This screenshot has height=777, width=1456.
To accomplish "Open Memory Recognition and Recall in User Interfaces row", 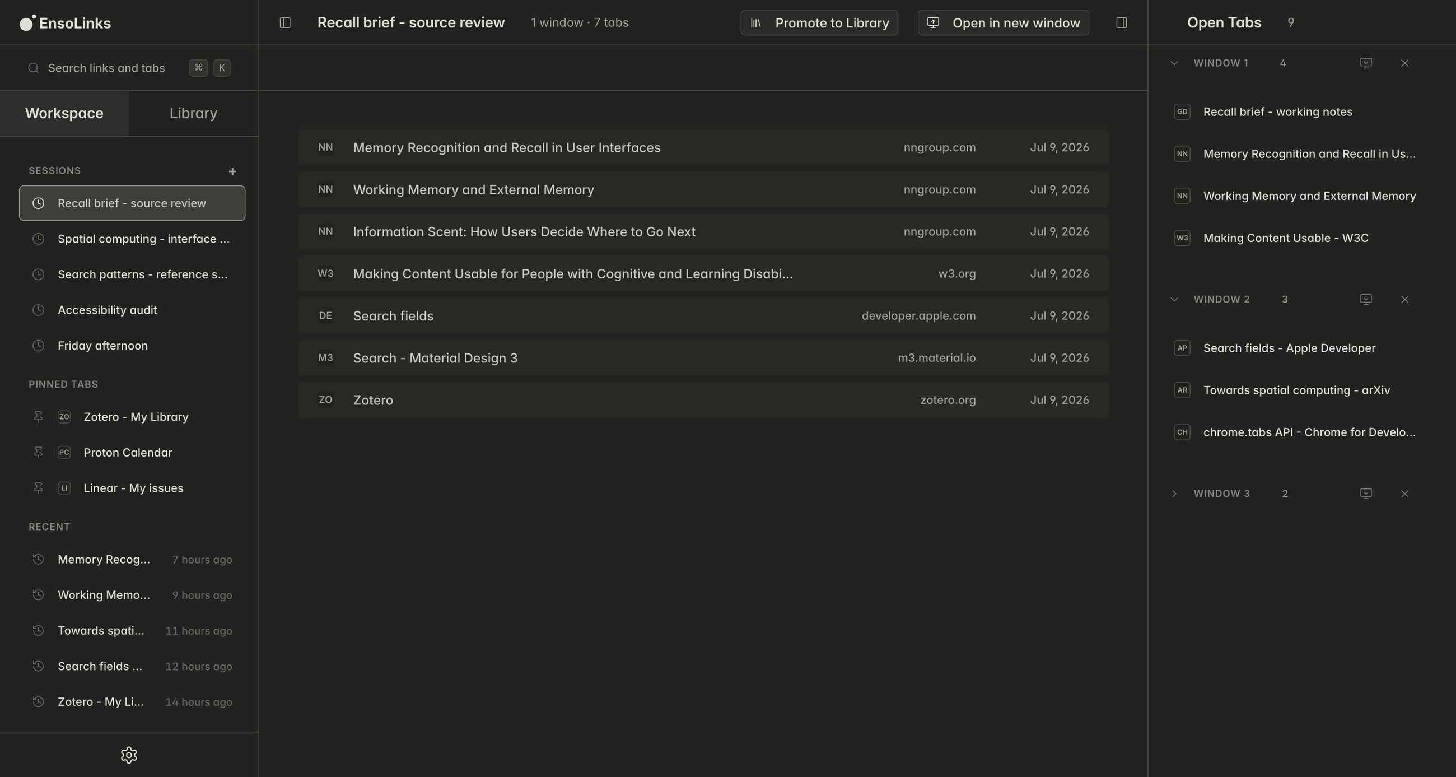I will click(703, 147).
